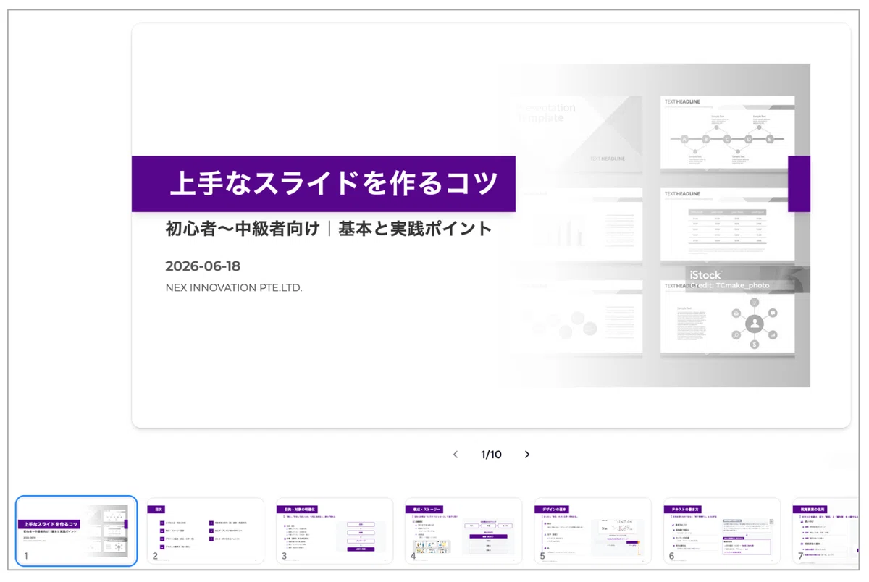The width and height of the screenshot is (869, 582).
Task: Go to the previous slide arrow
Action: click(456, 455)
